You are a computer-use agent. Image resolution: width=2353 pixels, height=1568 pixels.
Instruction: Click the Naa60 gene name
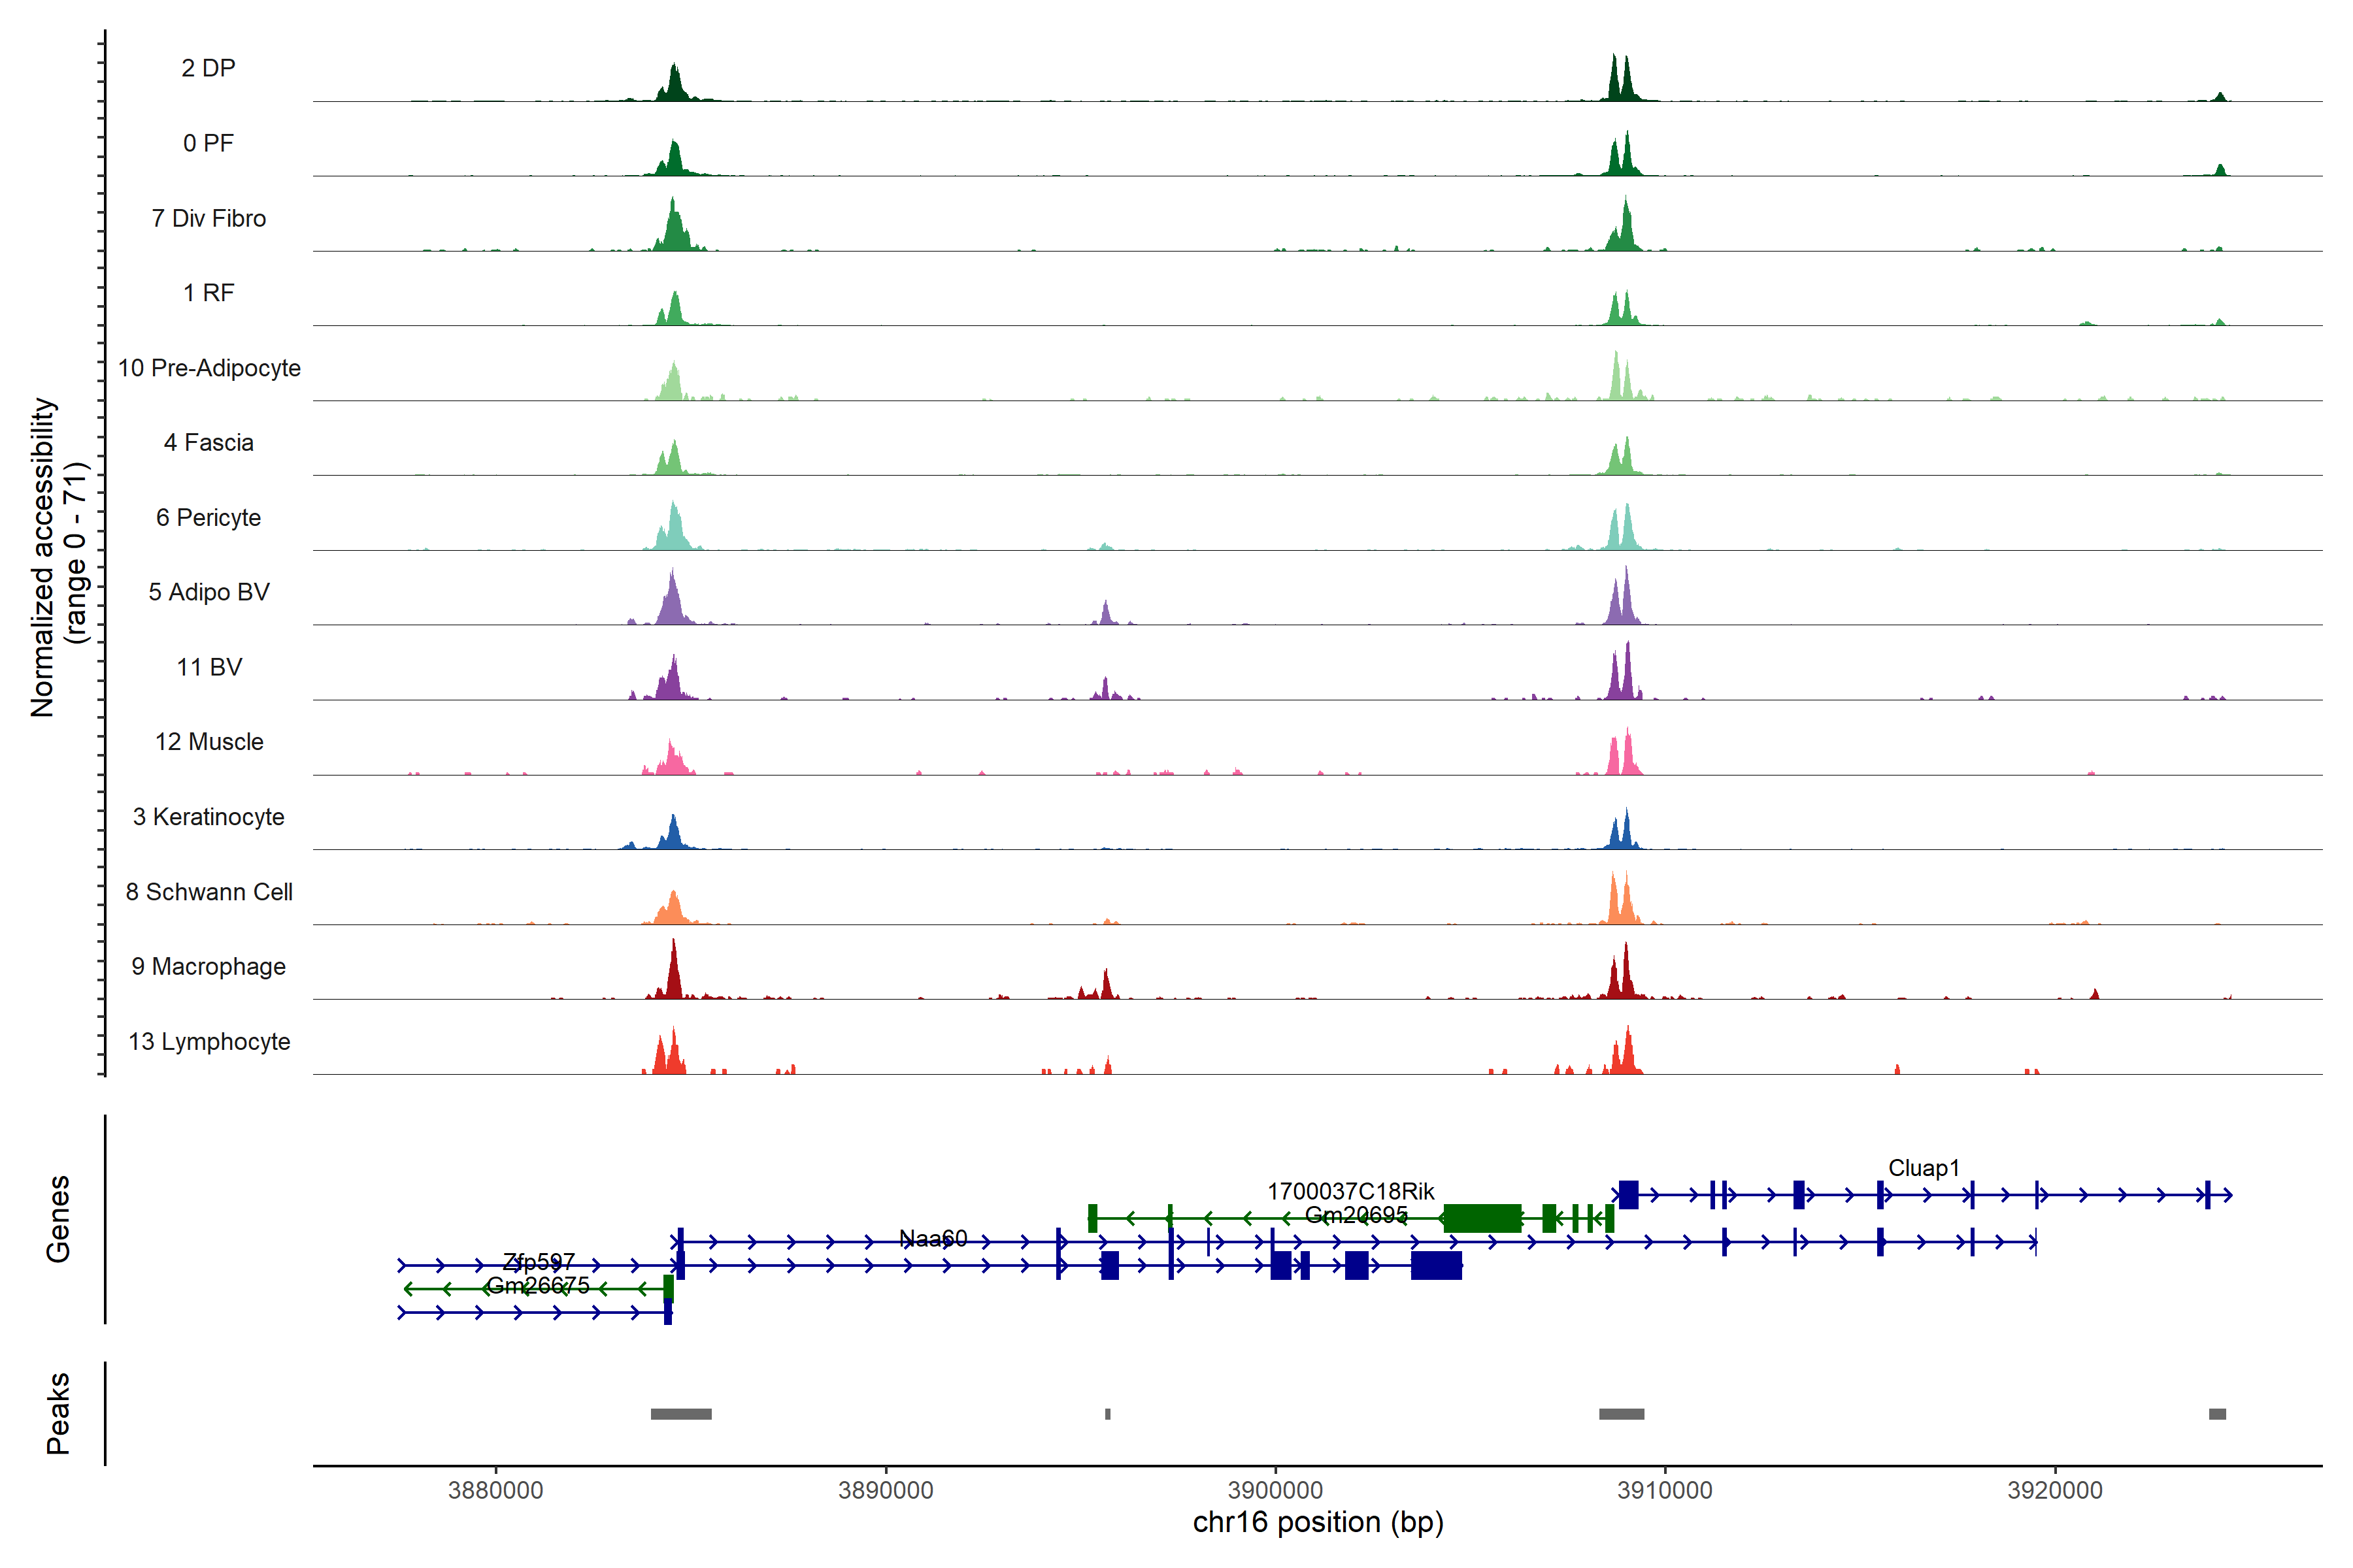pyautogui.click(x=933, y=1239)
